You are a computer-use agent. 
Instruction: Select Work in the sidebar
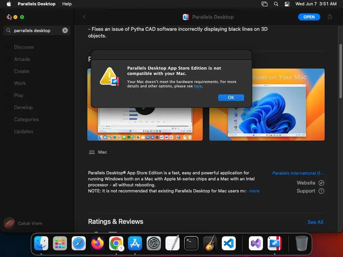pos(20,83)
